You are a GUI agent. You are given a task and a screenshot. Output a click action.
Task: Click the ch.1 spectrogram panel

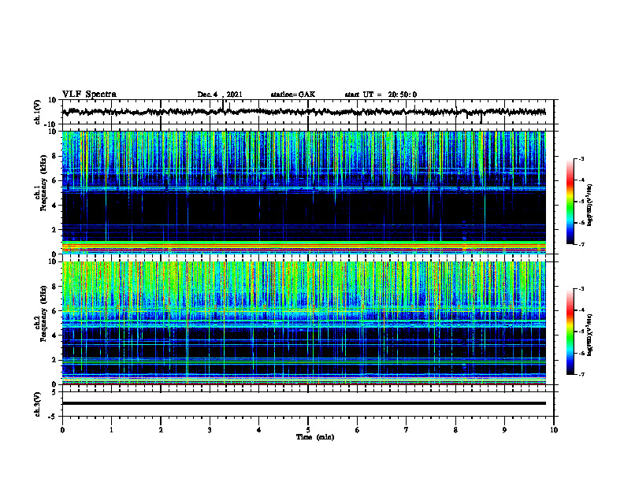coord(303,192)
